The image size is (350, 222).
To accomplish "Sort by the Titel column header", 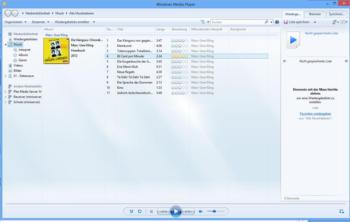I will tap(135, 29).
